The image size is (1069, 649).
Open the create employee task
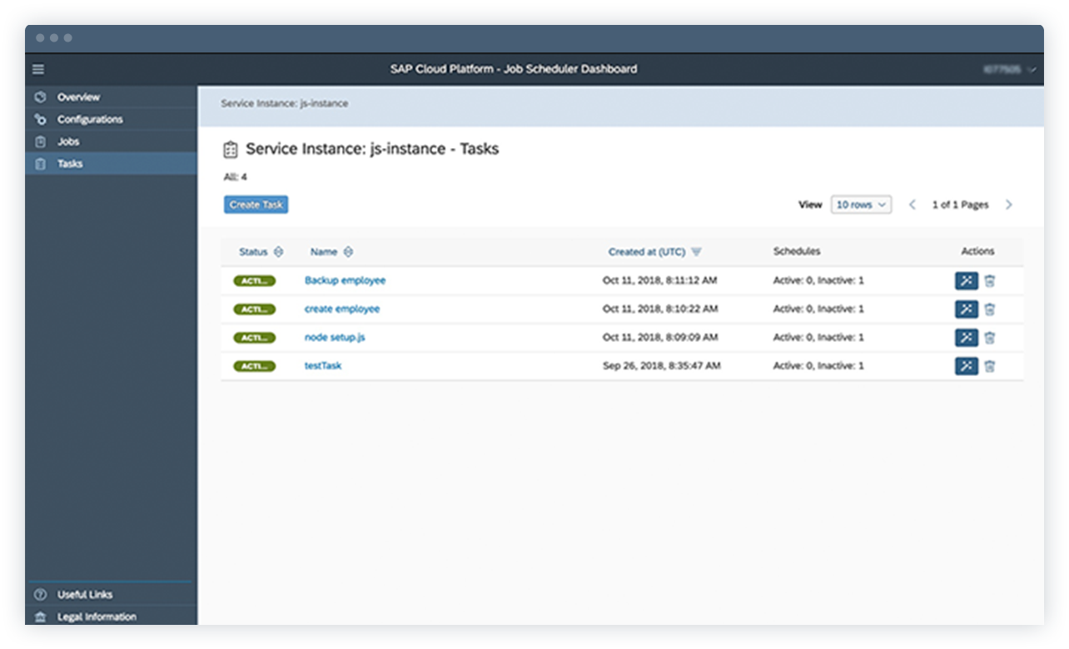[342, 309]
